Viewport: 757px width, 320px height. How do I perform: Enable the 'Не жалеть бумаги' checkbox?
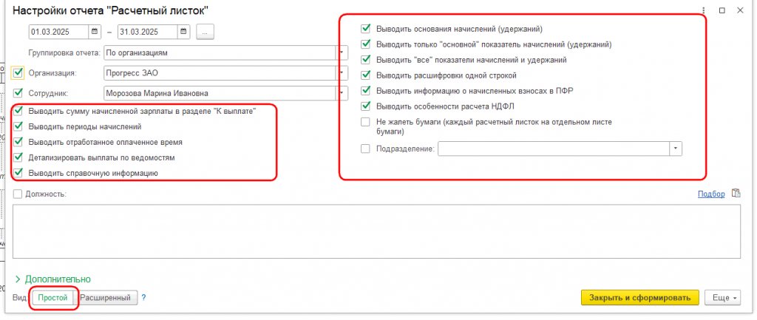(365, 122)
